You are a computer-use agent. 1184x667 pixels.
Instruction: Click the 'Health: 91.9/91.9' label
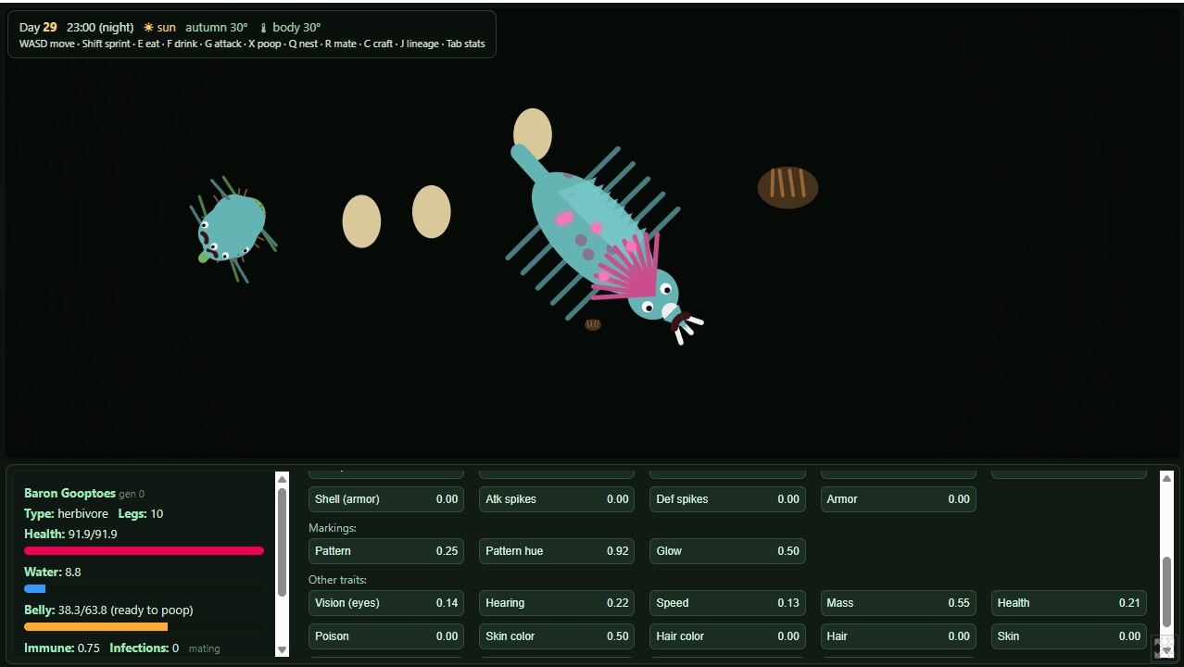pyautogui.click(x=70, y=535)
